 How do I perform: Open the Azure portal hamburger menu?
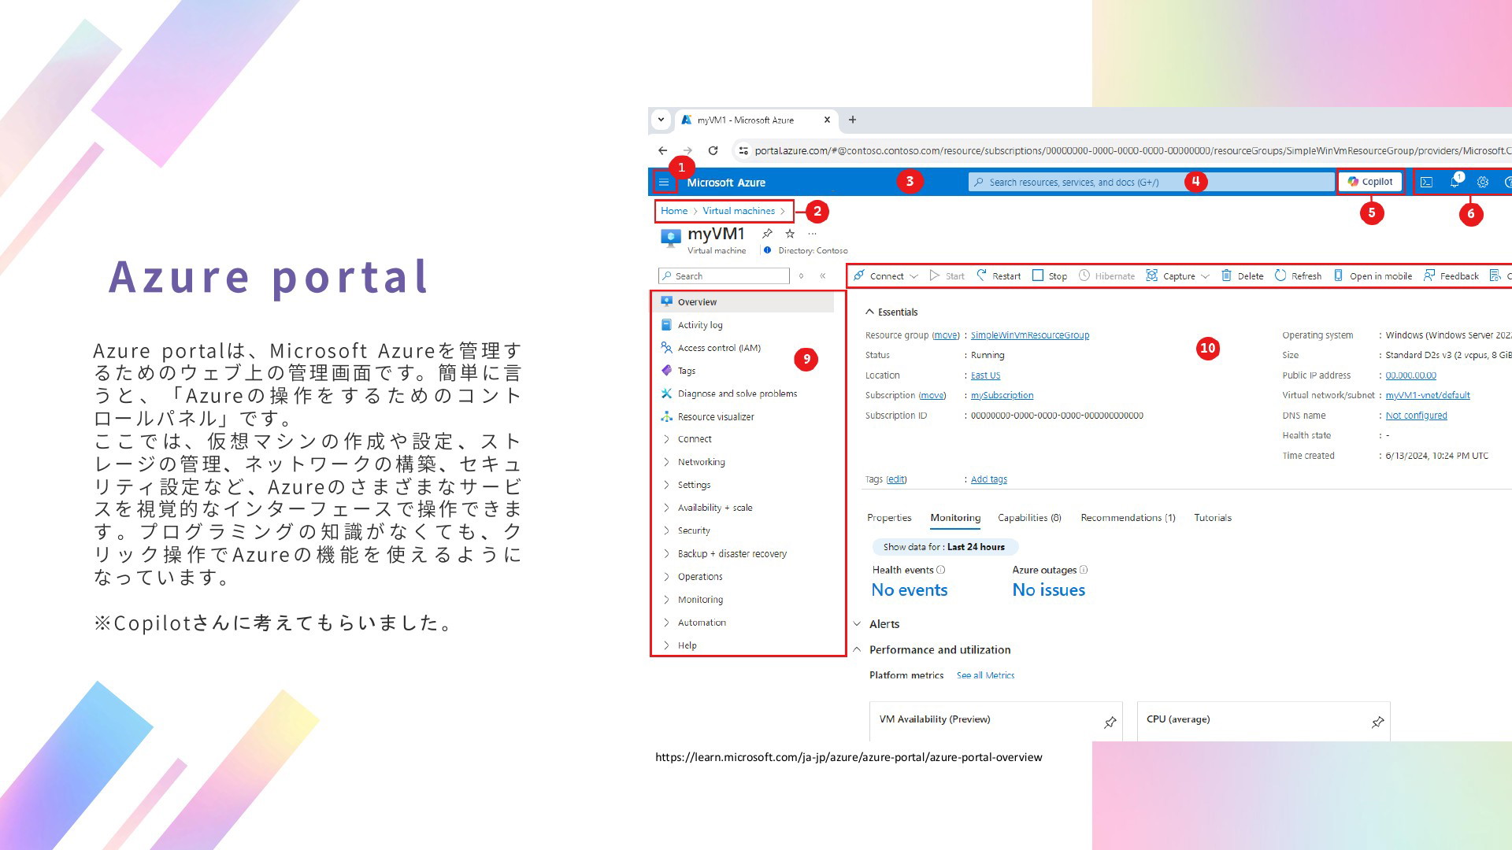(664, 183)
